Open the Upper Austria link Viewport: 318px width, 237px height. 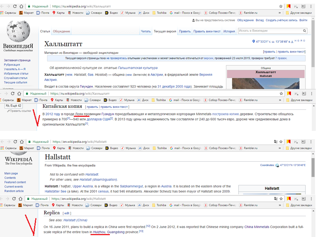(82, 186)
